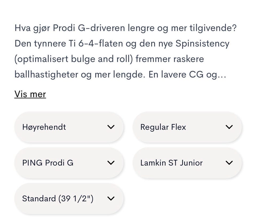Click the word Spinsistency in description

(x=202, y=44)
